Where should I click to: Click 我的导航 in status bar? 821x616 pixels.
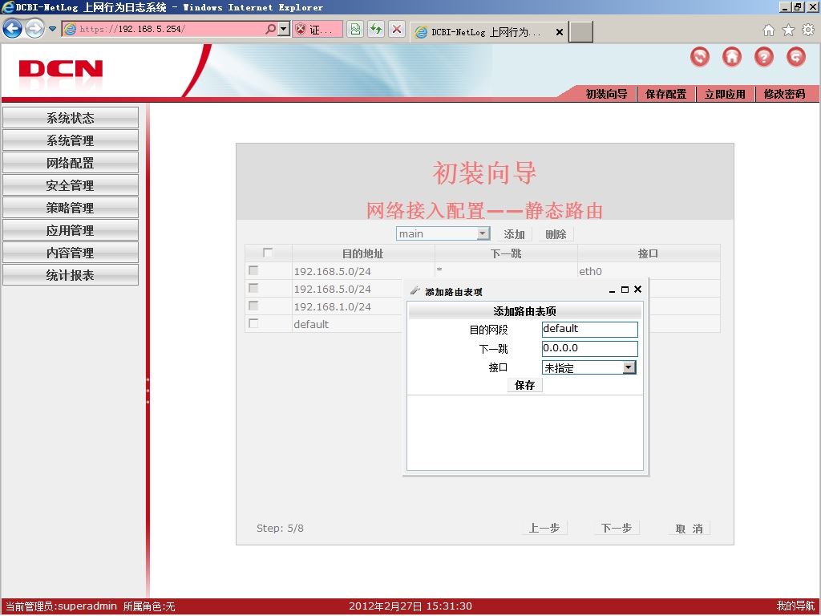pos(796,606)
